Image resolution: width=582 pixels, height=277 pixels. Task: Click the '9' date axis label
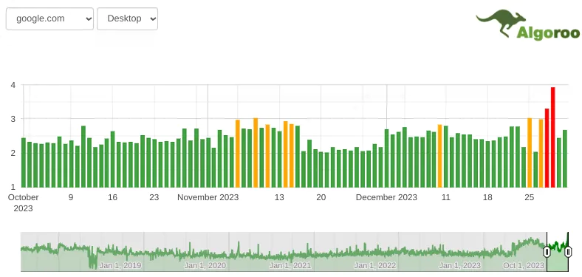pyautogui.click(x=71, y=197)
